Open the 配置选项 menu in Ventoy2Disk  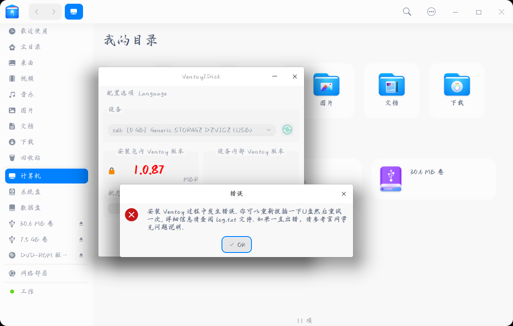click(120, 93)
